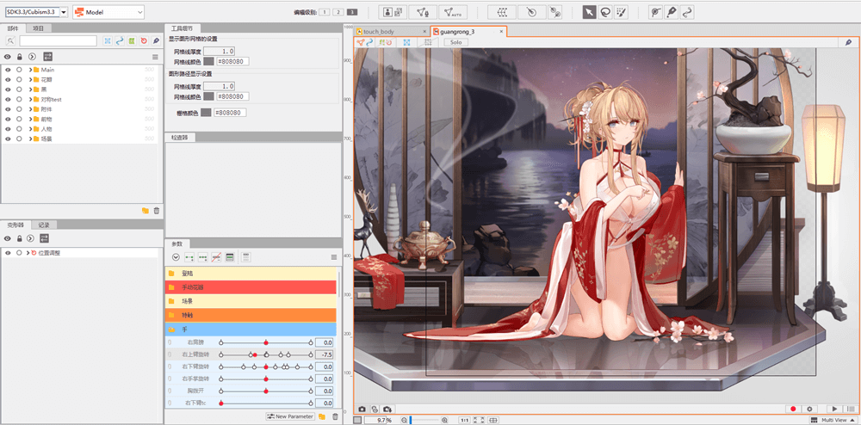
Task: Click the Solo button
Action: pyautogui.click(x=456, y=41)
